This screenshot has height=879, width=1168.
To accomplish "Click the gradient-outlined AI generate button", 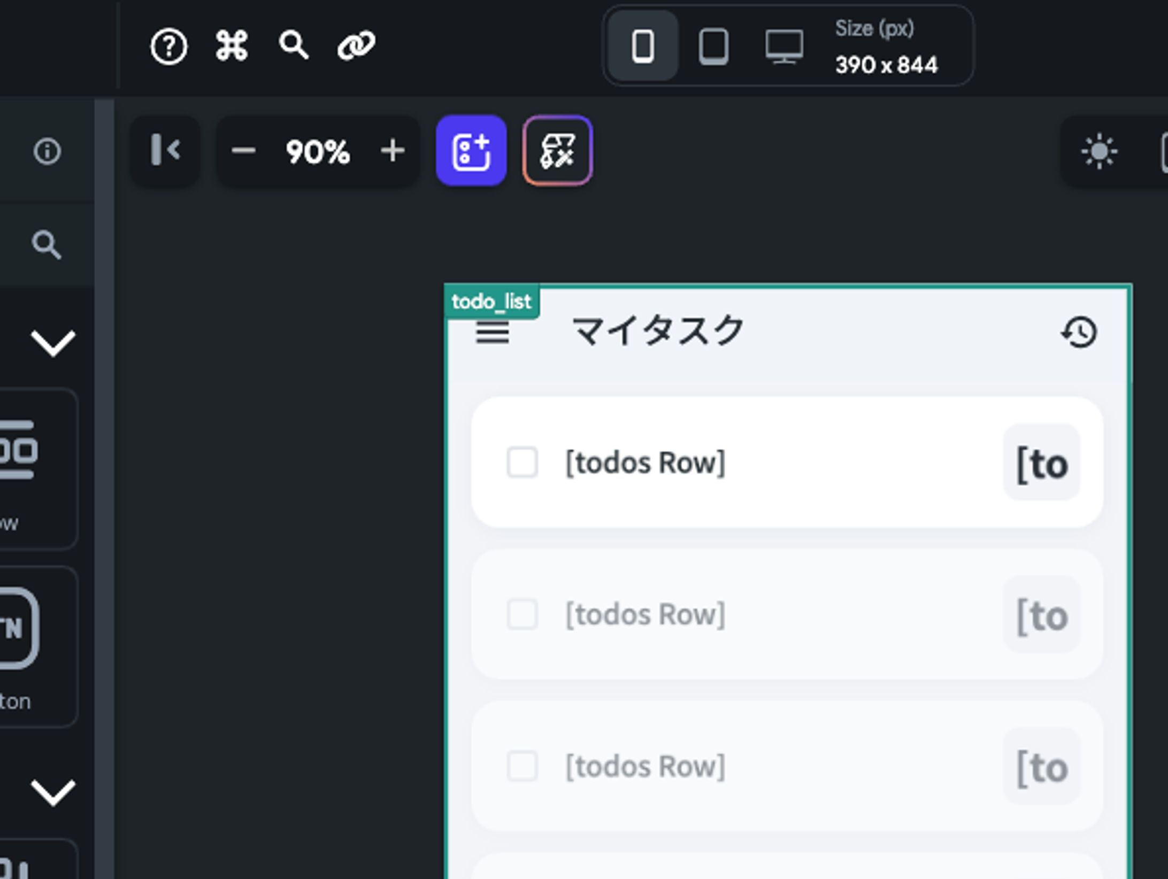I will tap(557, 151).
